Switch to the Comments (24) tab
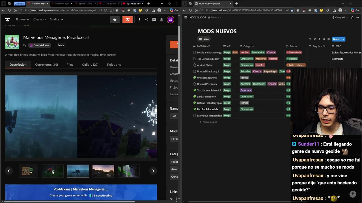 click(x=46, y=65)
